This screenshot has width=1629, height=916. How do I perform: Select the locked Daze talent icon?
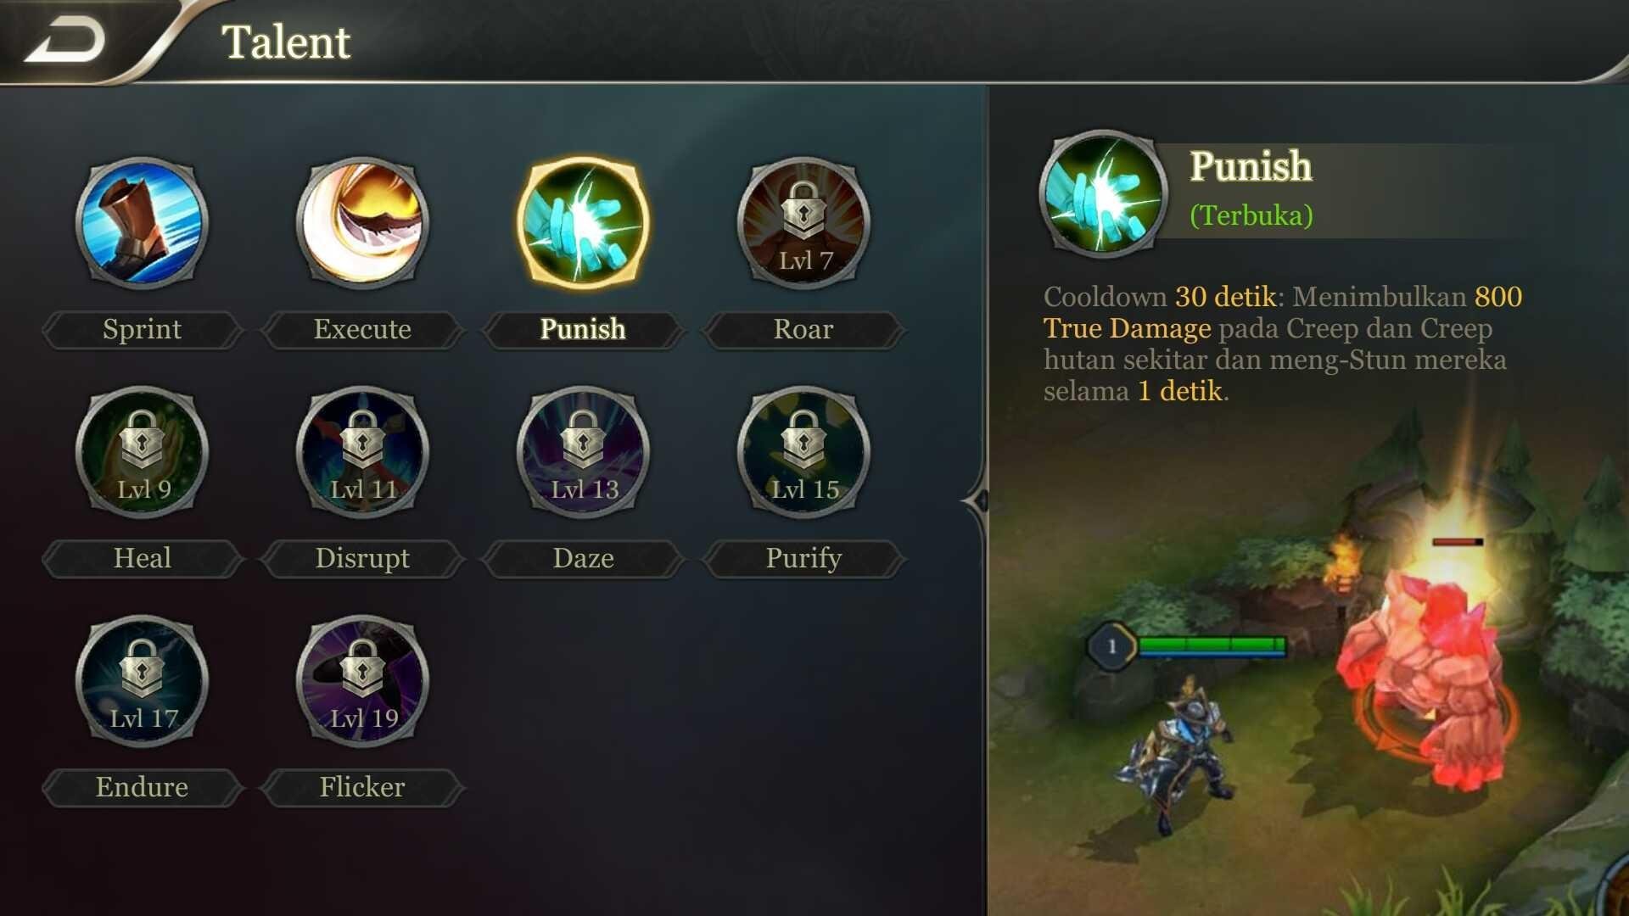(583, 452)
